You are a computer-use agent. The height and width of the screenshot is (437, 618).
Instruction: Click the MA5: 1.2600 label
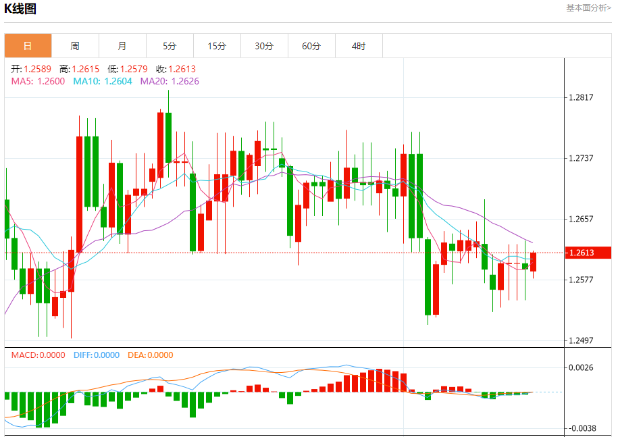point(38,81)
